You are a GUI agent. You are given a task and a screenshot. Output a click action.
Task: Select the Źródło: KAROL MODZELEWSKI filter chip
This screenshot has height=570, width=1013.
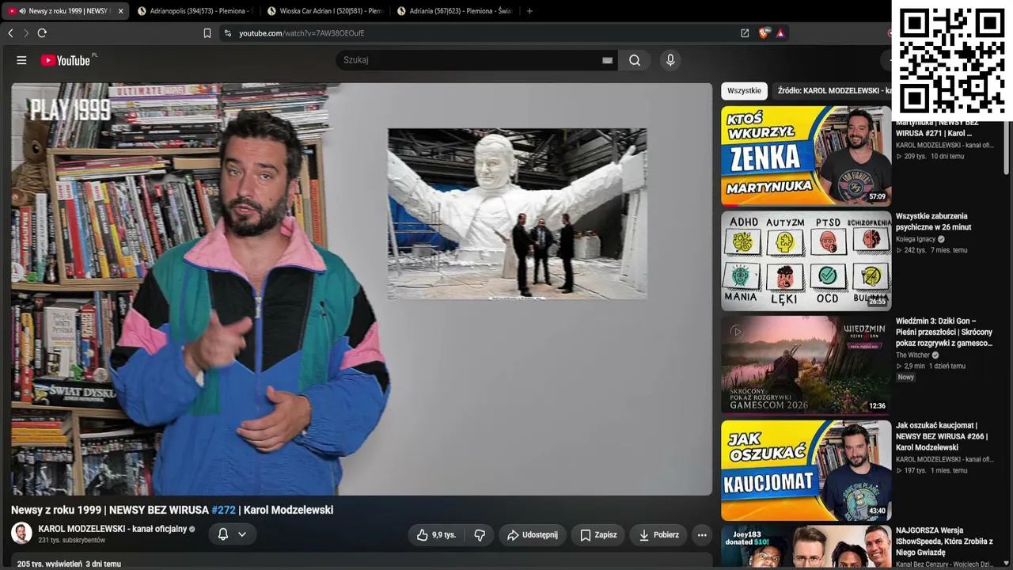click(x=831, y=91)
